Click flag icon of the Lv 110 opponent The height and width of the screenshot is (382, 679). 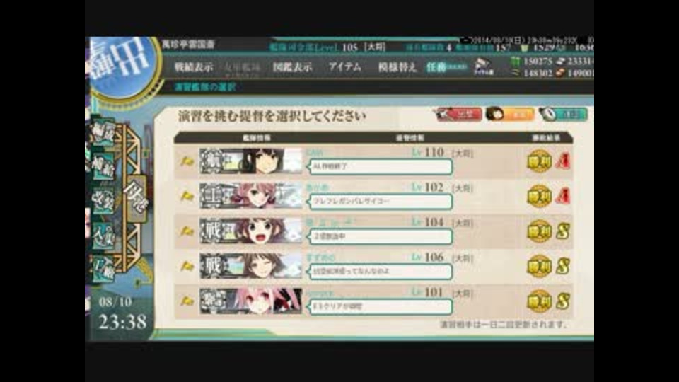coord(187,161)
